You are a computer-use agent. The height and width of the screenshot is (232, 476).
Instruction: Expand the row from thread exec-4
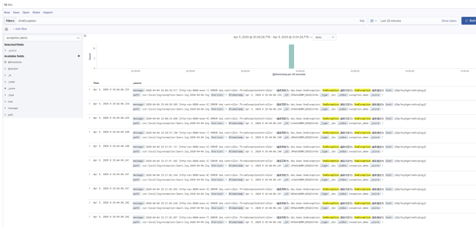click(89, 175)
